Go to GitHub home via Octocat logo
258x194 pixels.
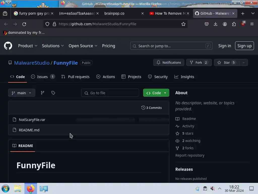point(8,46)
